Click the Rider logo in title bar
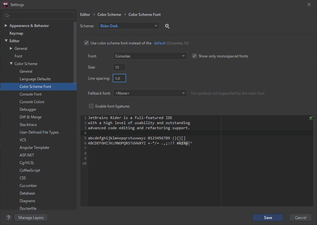Viewport: 317px width, 225px height. (5, 4)
